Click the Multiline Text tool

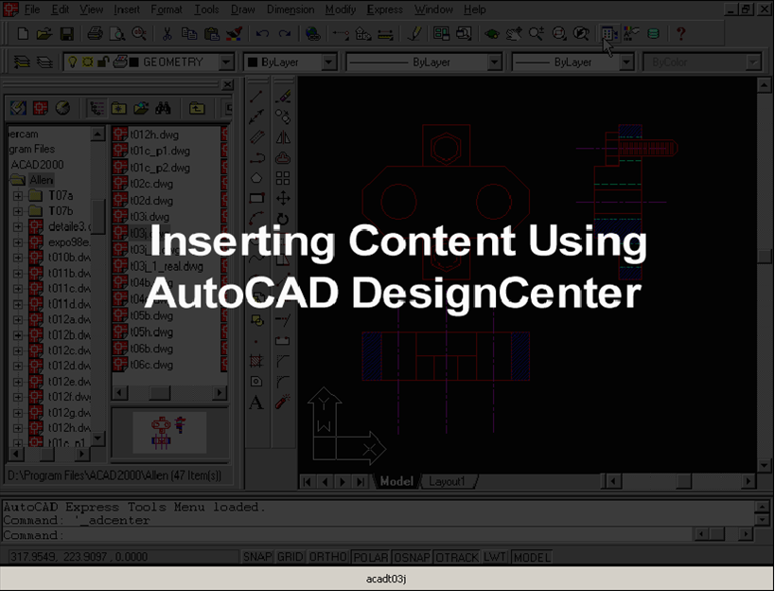pos(256,403)
